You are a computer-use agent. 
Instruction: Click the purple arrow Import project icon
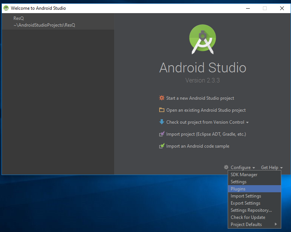click(162, 134)
